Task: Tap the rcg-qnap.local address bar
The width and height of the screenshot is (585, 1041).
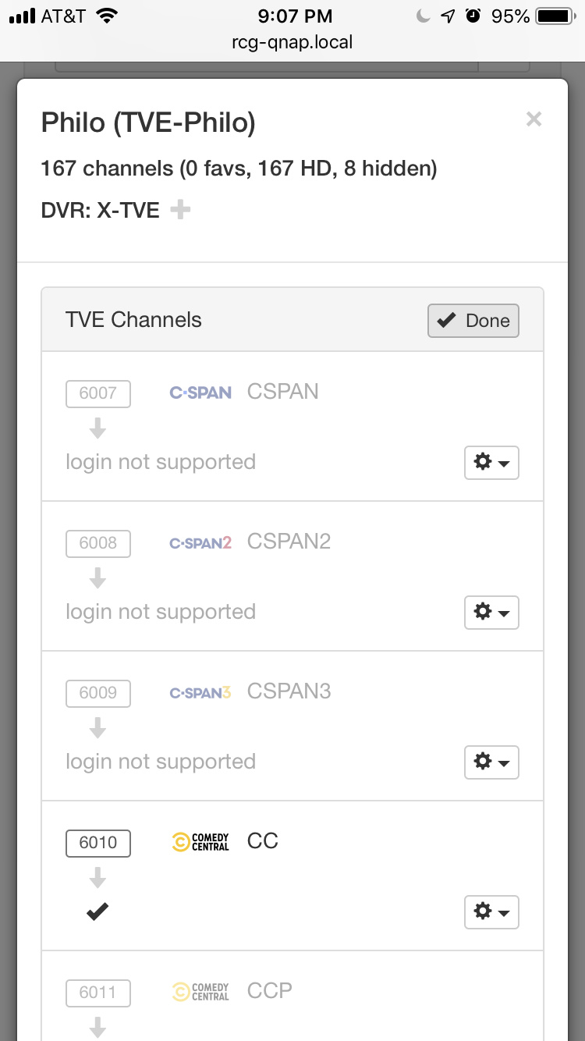Action: click(292, 42)
